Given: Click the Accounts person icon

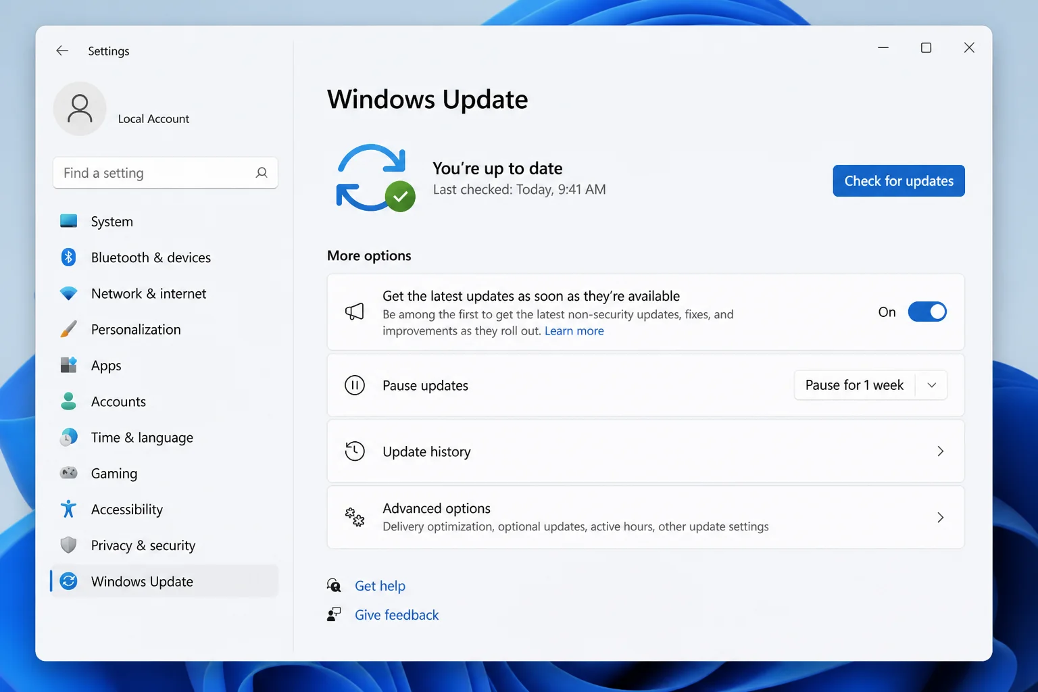Looking at the screenshot, I should point(68,401).
